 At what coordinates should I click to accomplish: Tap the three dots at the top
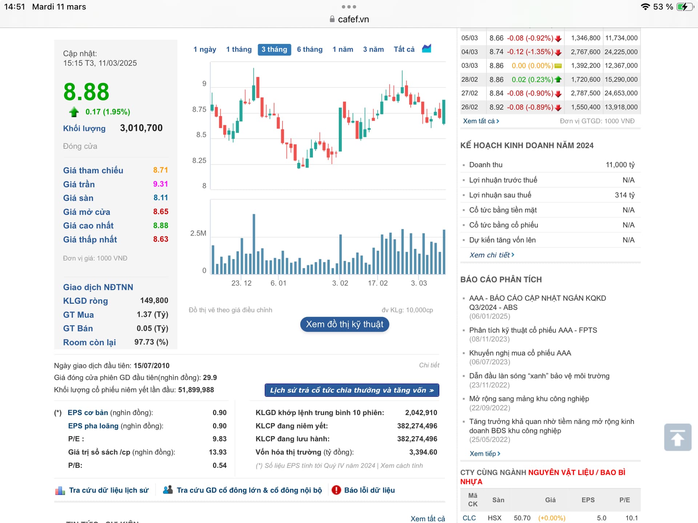click(349, 7)
